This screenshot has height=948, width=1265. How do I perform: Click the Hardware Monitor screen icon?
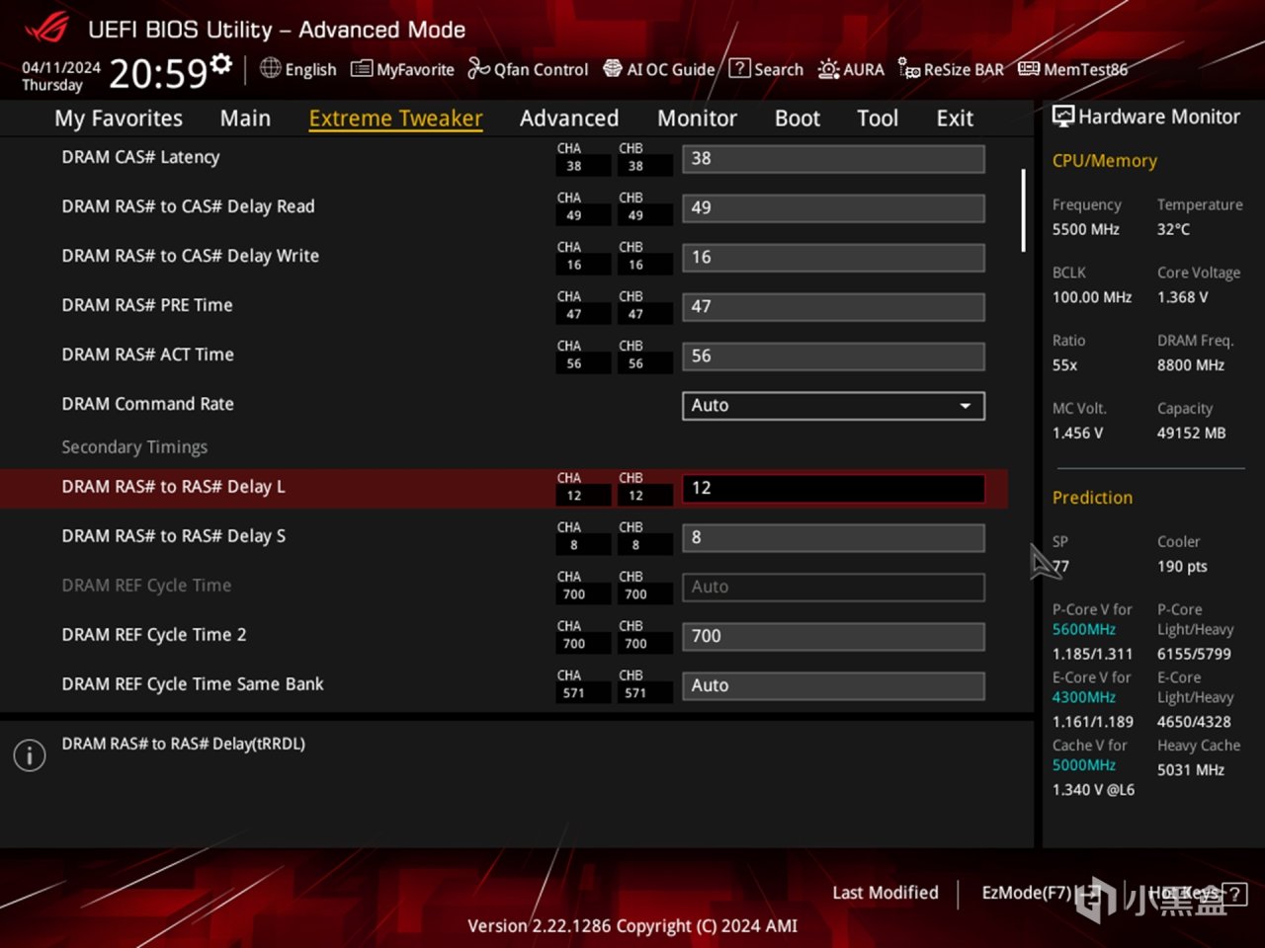(x=1063, y=117)
